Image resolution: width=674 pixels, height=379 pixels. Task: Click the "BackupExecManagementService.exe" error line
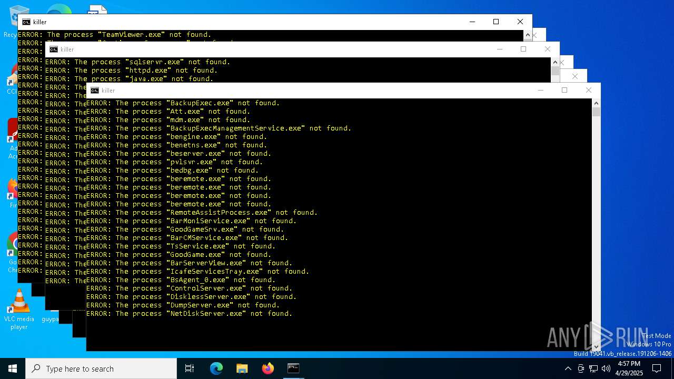click(x=219, y=128)
